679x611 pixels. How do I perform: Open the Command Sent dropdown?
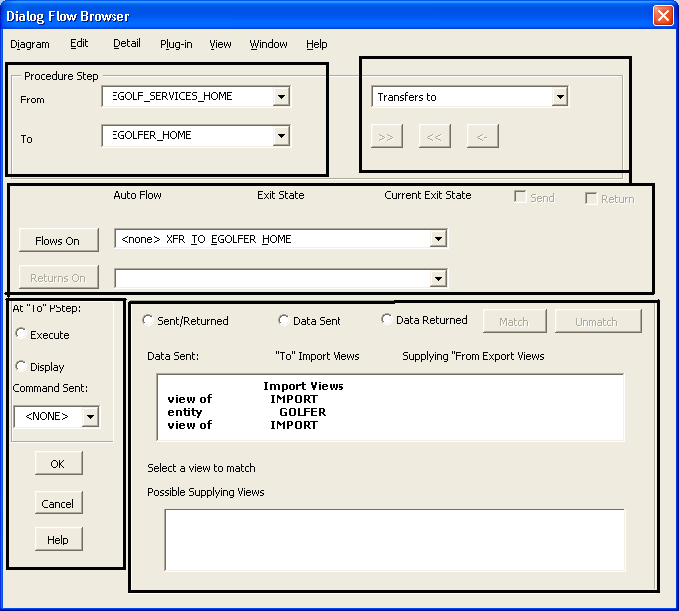pyautogui.click(x=90, y=416)
